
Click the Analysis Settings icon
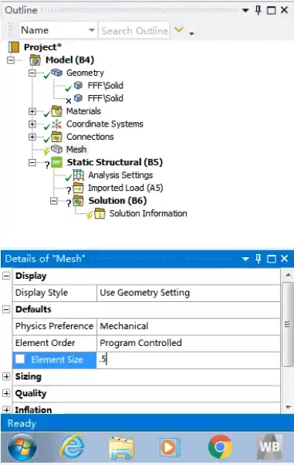point(78,175)
